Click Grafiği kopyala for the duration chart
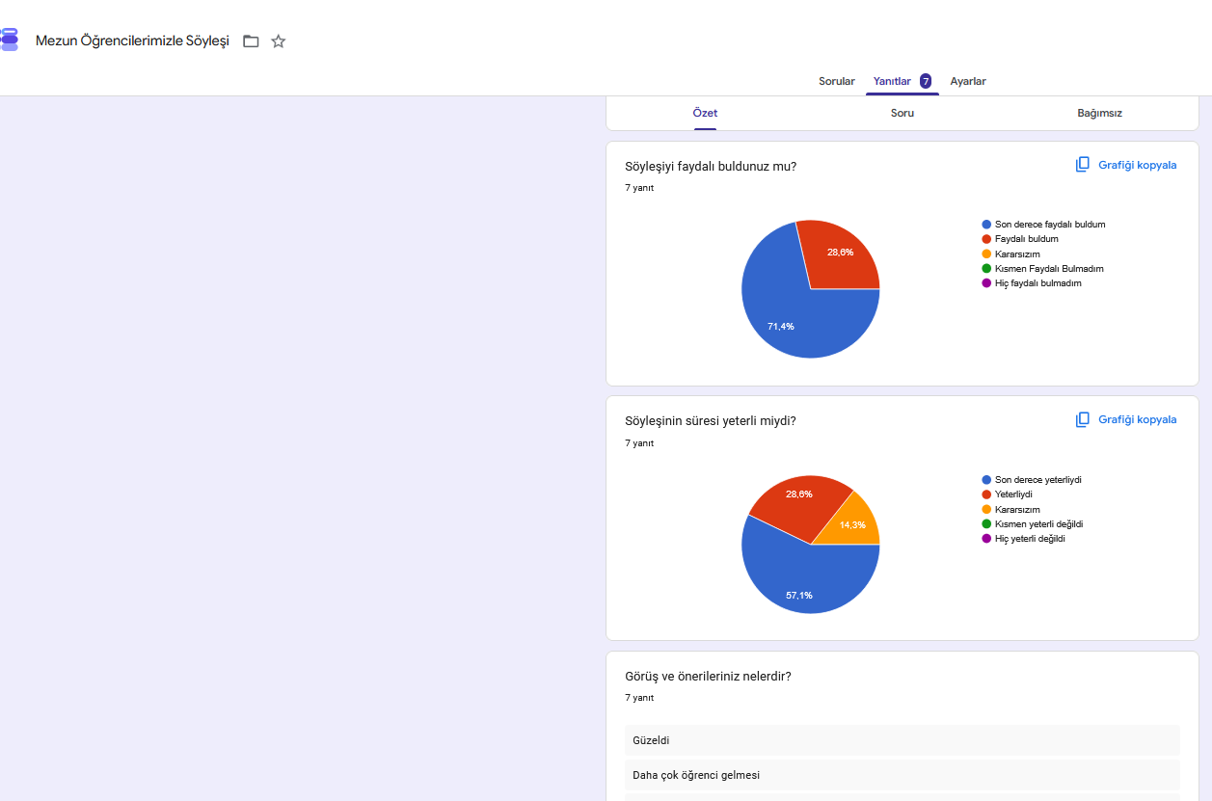The width and height of the screenshot is (1212, 801). coord(1126,419)
